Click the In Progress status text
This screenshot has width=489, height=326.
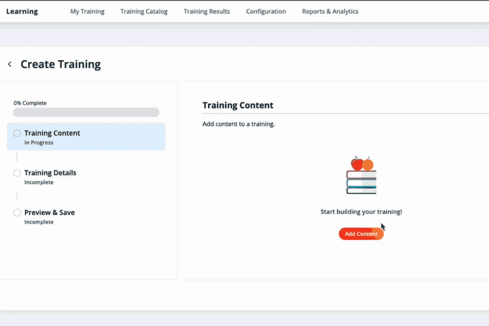pos(39,143)
